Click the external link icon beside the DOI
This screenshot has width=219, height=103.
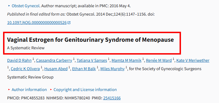pos(69,23)
